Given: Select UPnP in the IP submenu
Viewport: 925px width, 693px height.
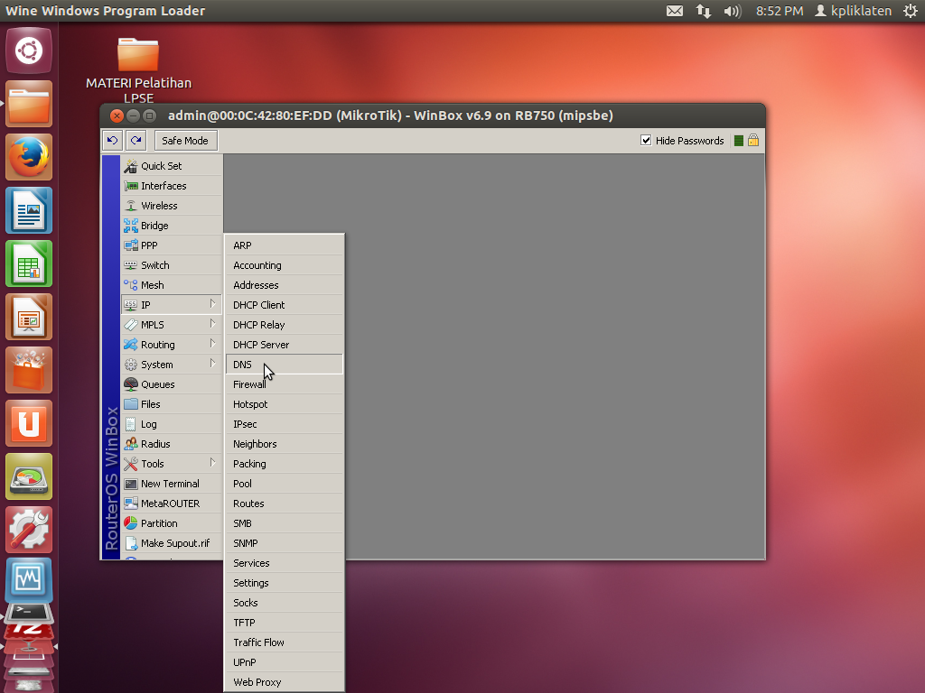Looking at the screenshot, I should click(x=284, y=662).
